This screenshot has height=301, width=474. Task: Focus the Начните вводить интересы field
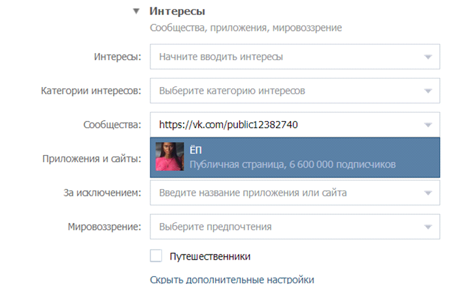click(295, 56)
